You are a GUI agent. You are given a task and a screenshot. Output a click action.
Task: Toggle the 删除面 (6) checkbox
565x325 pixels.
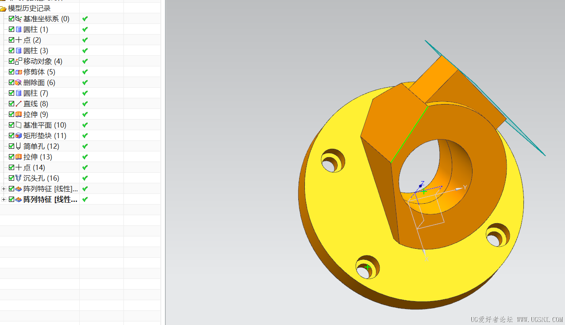click(12, 82)
